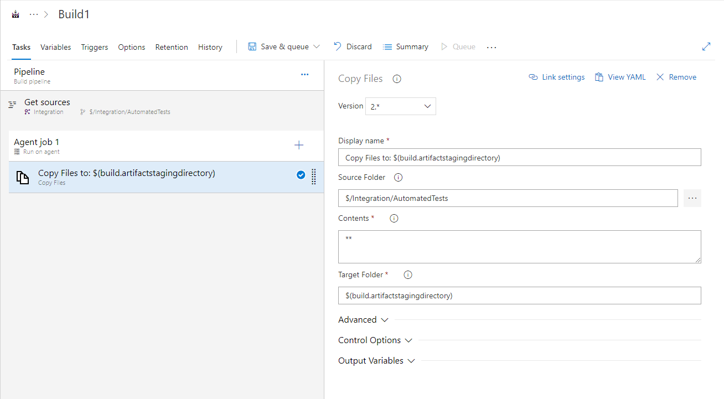Open the Triggers tab
Screen dimensions: 724x399
(94, 47)
